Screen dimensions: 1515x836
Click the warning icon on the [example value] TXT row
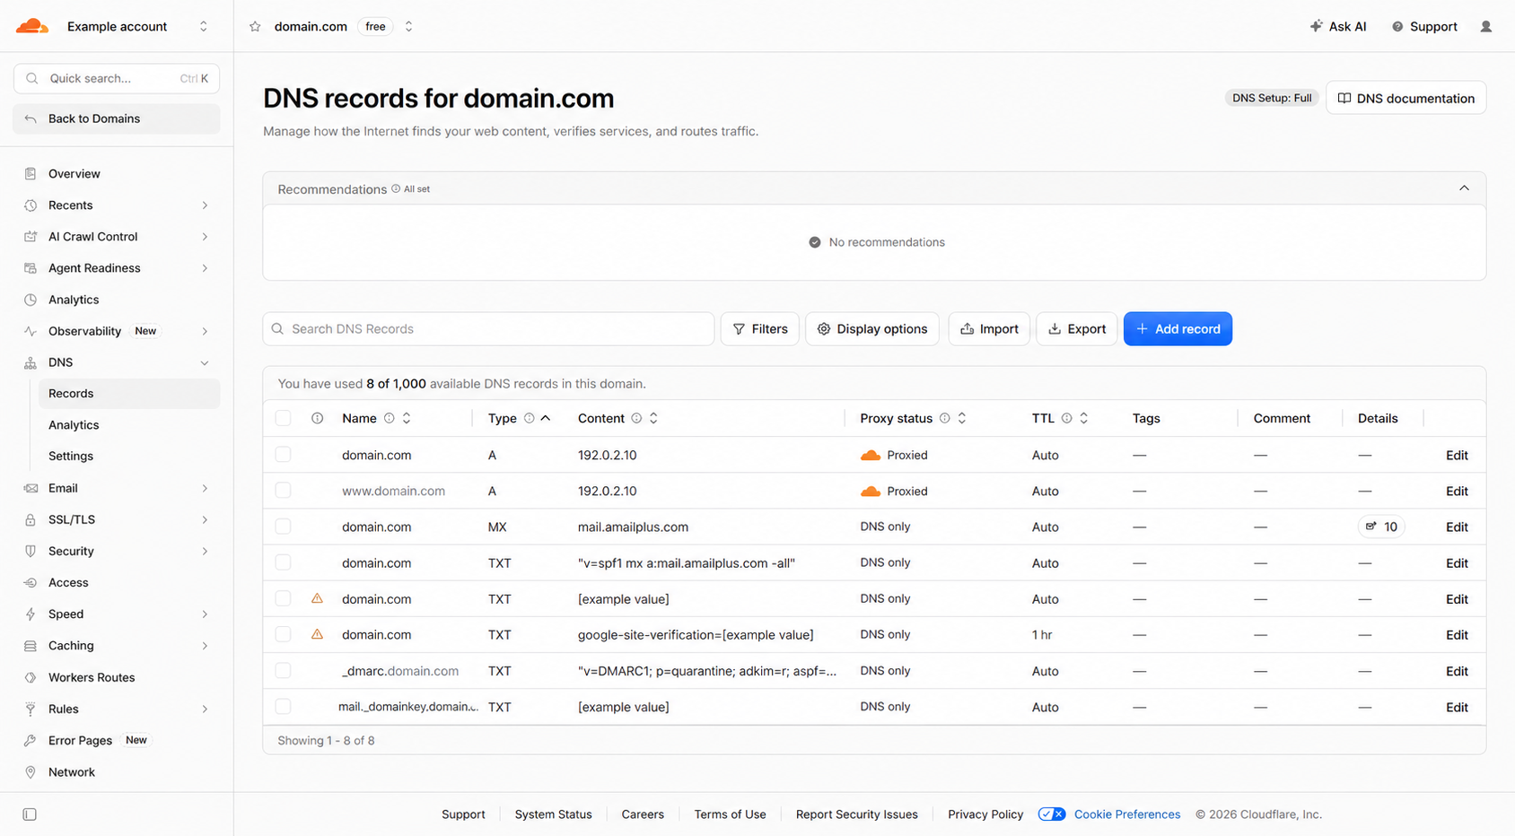tap(317, 598)
